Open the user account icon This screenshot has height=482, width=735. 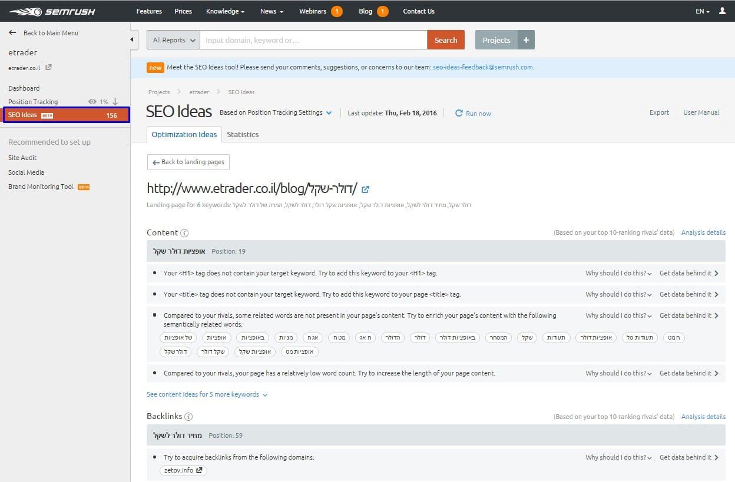point(723,11)
